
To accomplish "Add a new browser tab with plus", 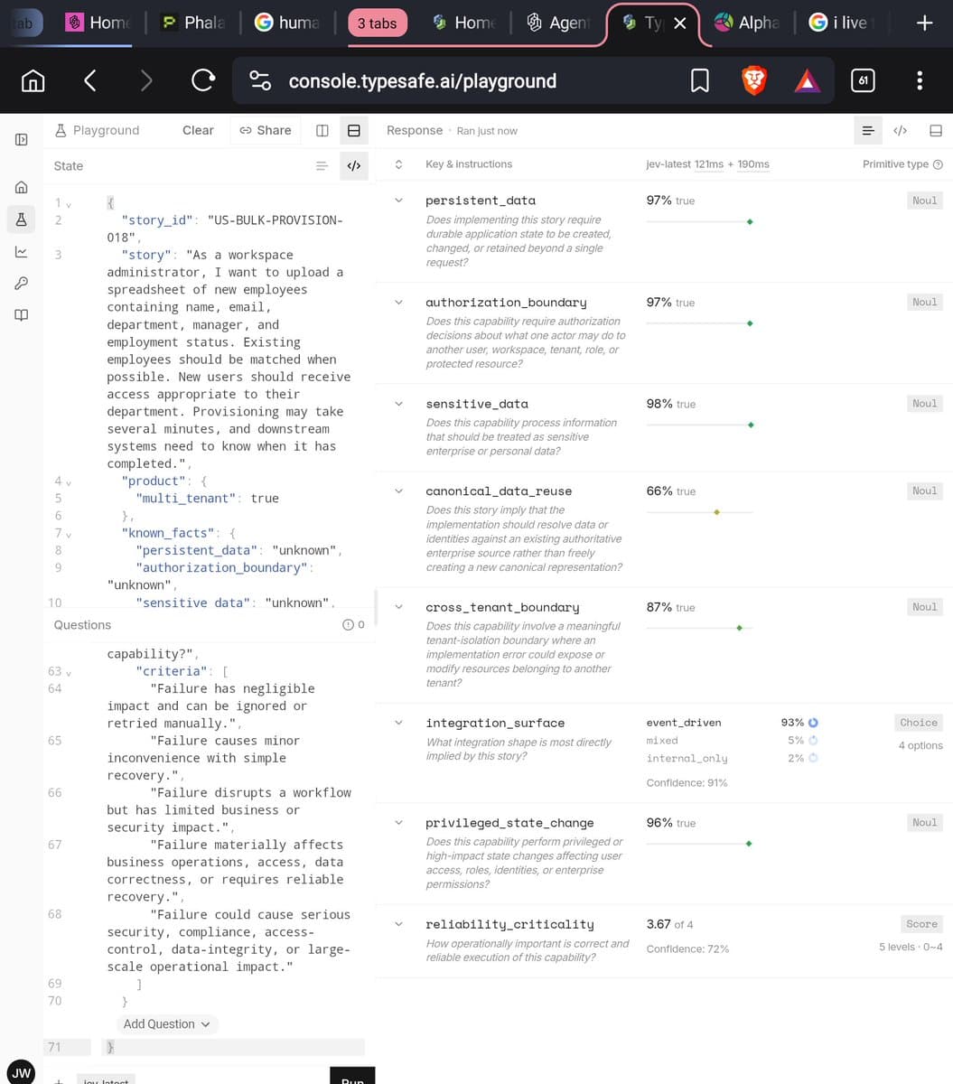I will (924, 23).
